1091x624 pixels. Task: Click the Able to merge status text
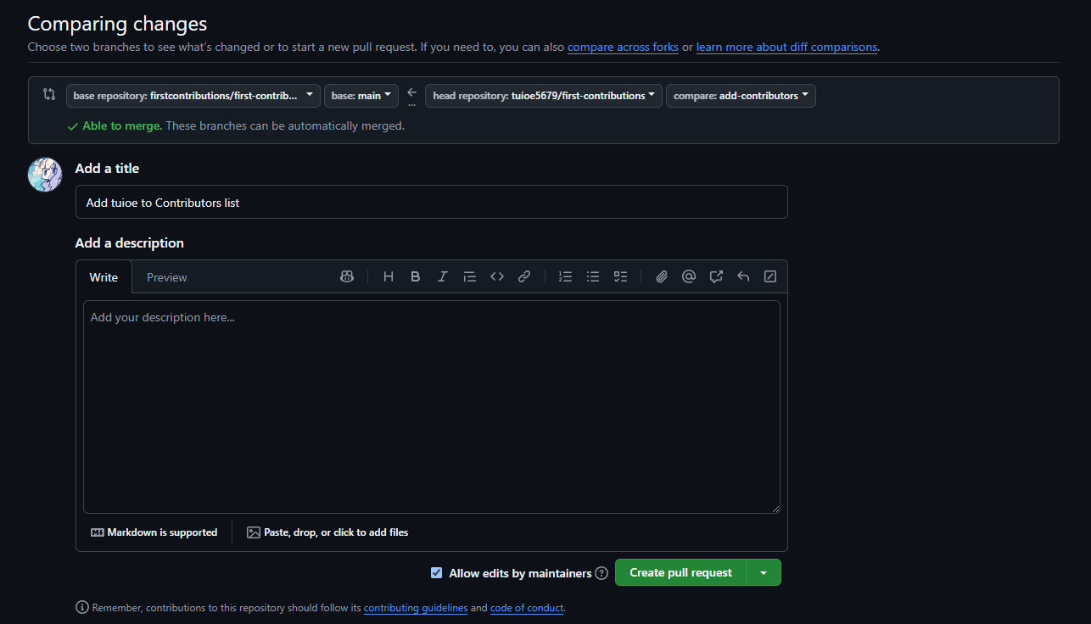point(124,125)
